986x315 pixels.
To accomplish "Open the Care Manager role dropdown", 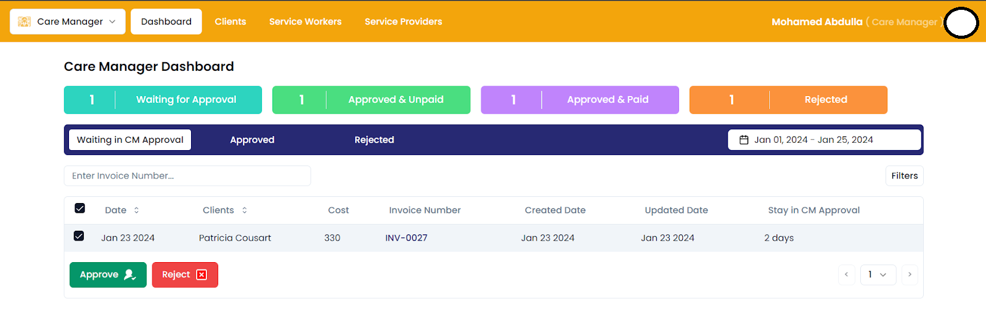I will click(68, 22).
